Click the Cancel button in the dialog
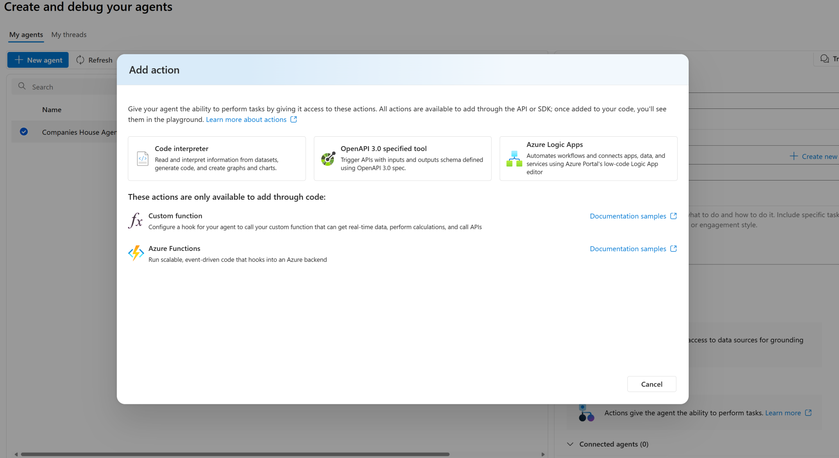 [x=651, y=384]
